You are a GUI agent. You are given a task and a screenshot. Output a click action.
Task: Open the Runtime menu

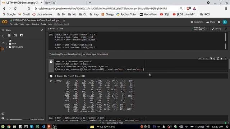[36, 24]
